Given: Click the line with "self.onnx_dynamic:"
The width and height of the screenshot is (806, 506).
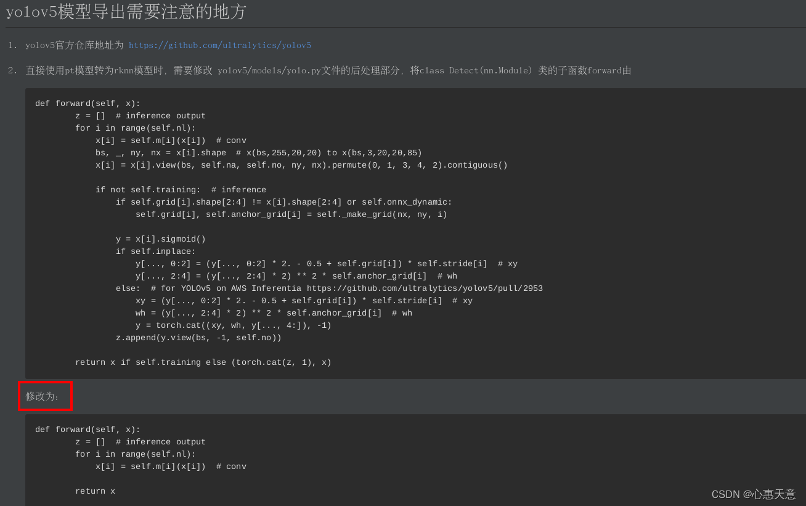Looking at the screenshot, I should tap(284, 202).
